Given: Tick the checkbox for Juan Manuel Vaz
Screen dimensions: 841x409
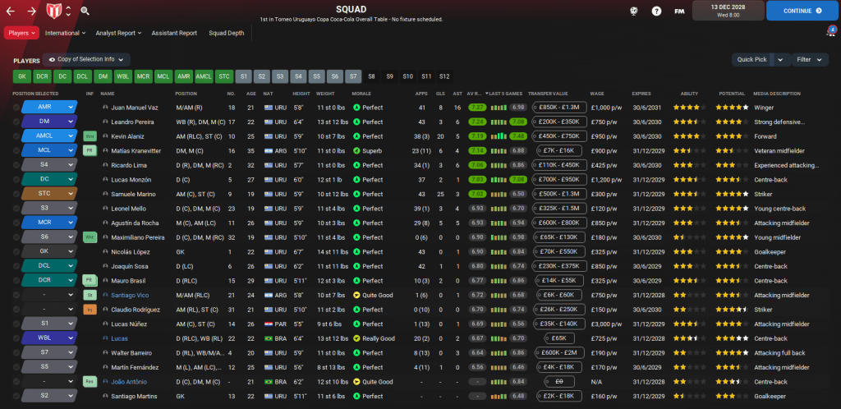Looking at the screenshot, I should tap(16, 108).
